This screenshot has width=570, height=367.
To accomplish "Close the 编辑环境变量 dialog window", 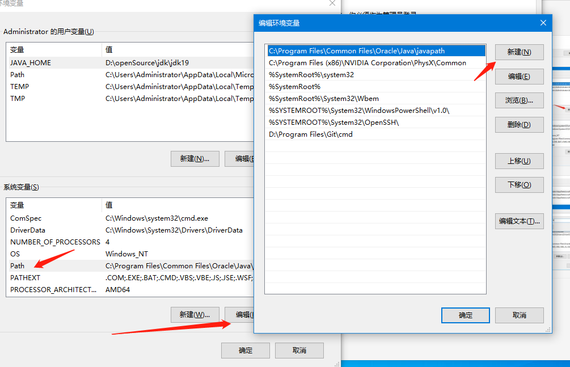I will tap(543, 23).
